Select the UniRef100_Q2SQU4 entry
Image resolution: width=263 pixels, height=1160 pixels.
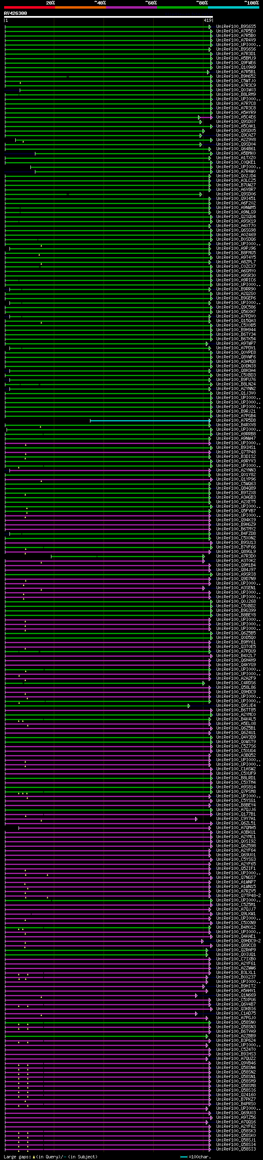point(236,216)
